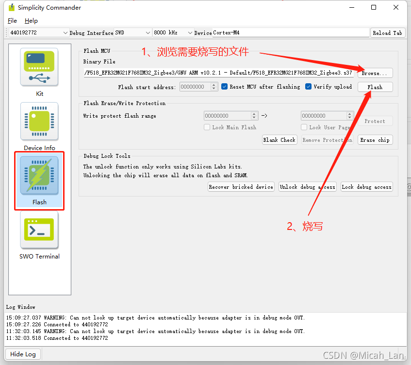Click the Hide Log button

point(23,354)
